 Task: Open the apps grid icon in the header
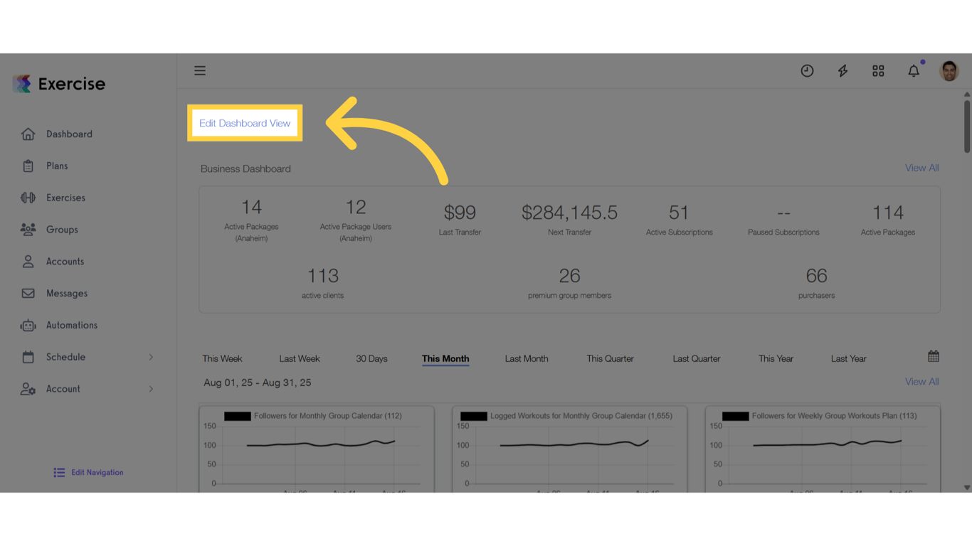[877, 70]
